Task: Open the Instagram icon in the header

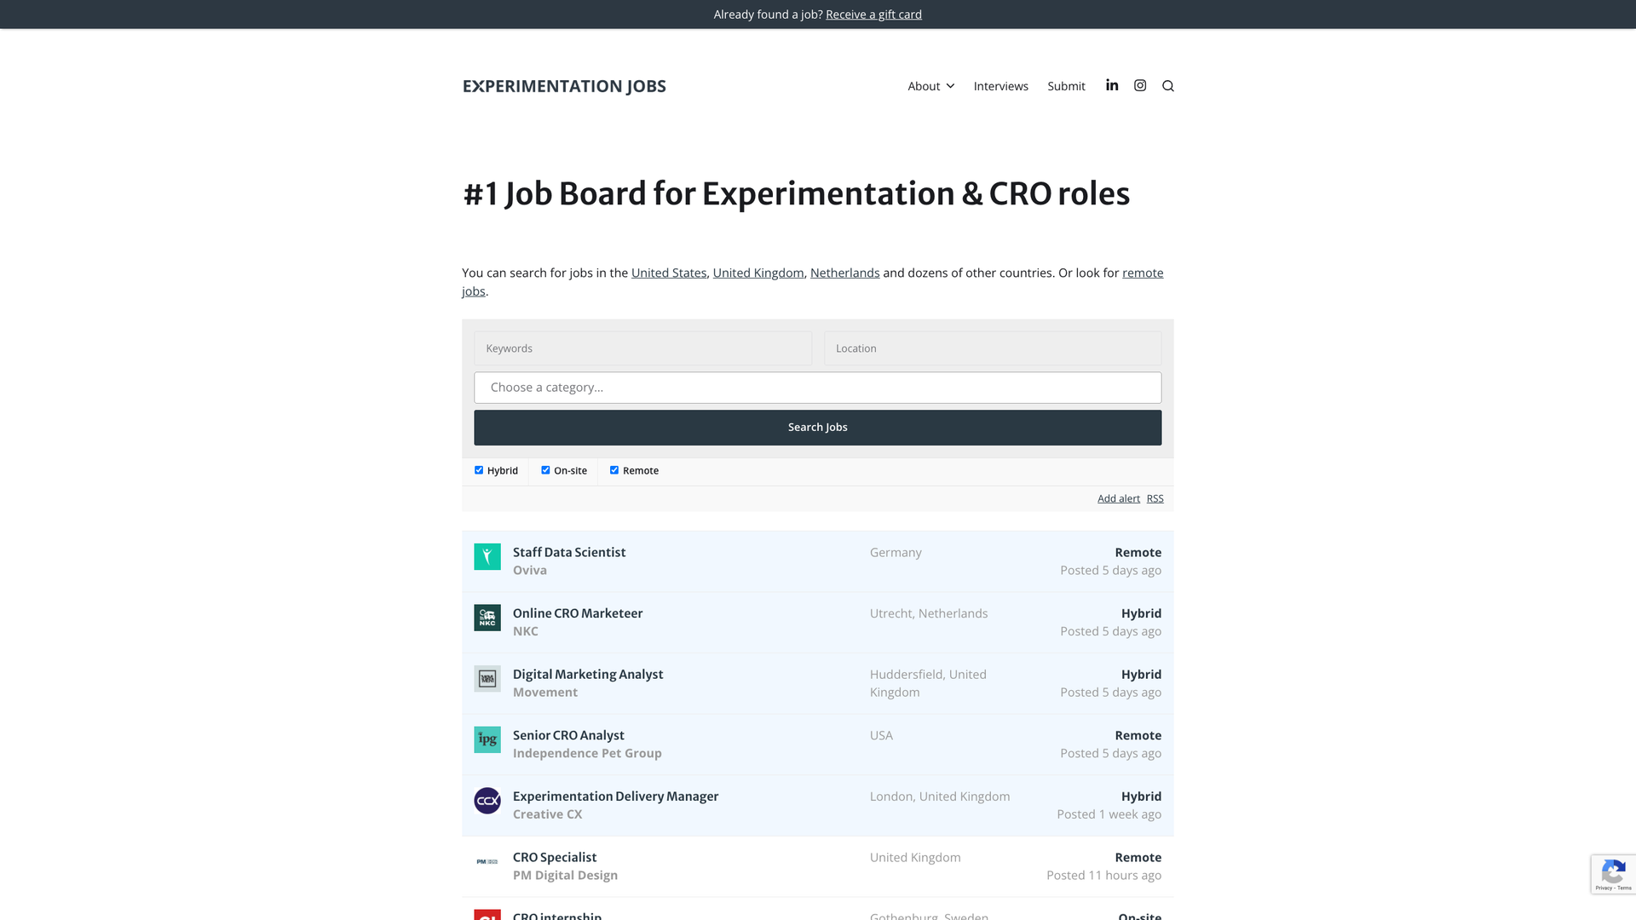Action: 1140,85
